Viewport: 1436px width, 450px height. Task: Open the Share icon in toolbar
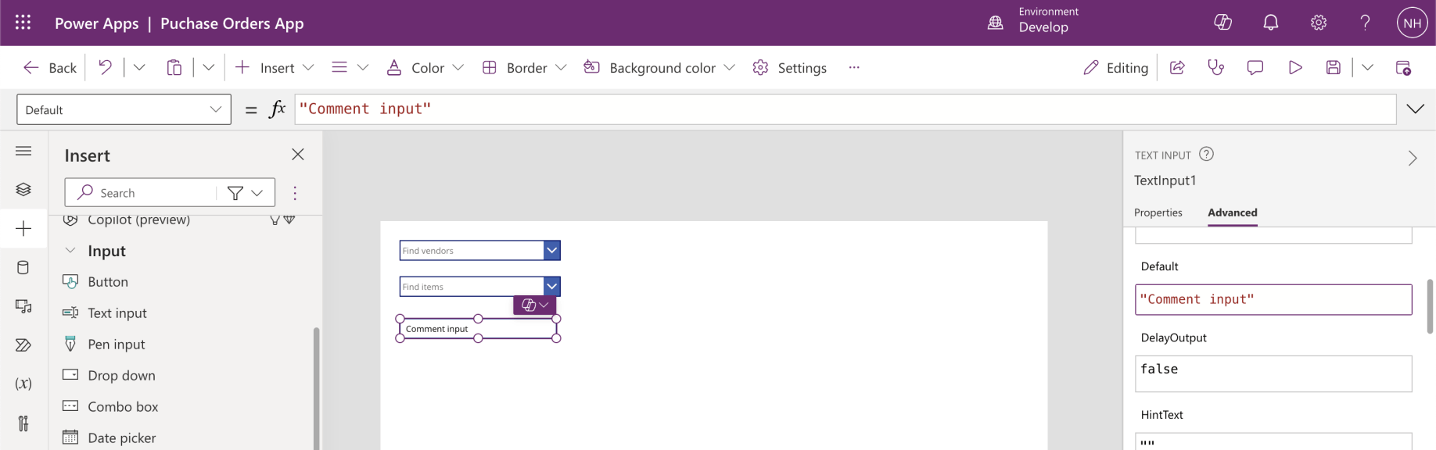pos(1177,68)
